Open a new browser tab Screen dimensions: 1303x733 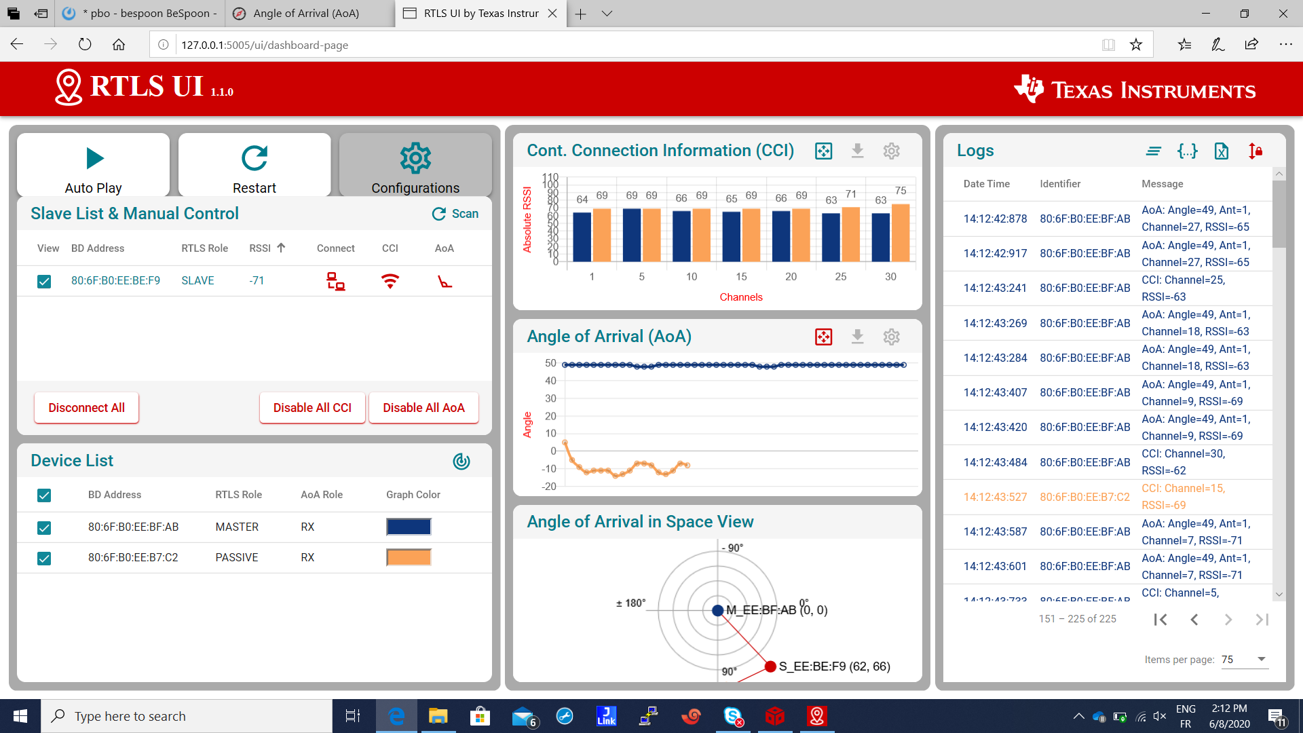580,14
